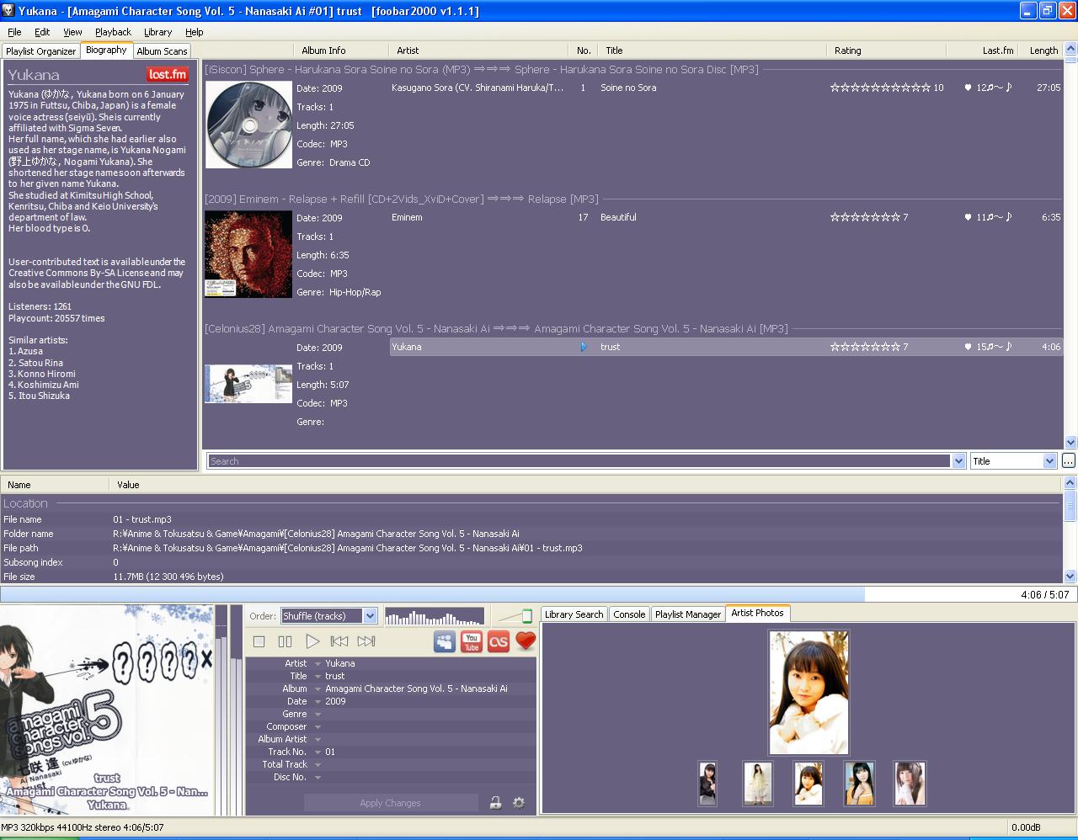
Task: Expand the Date field dropdown arrow
Action: [x=318, y=702]
